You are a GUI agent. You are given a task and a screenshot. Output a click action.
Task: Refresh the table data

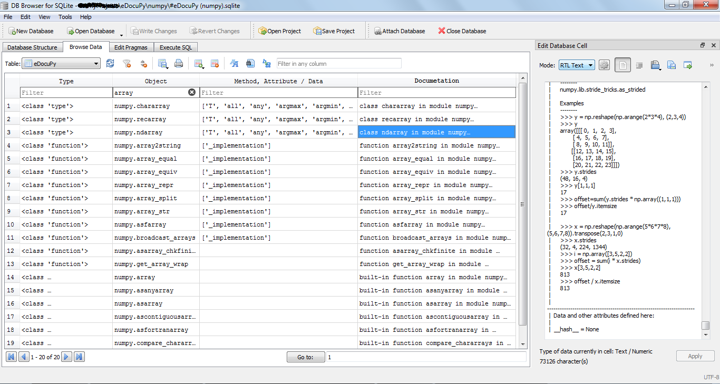pyautogui.click(x=110, y=63)
